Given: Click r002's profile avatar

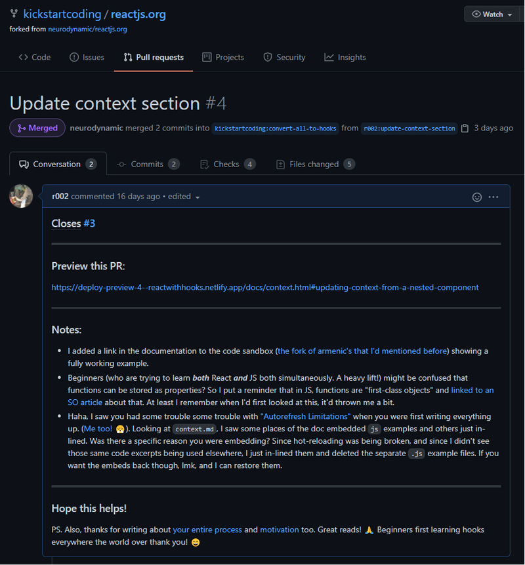Looking at the screenshot, I should [21, 196].
